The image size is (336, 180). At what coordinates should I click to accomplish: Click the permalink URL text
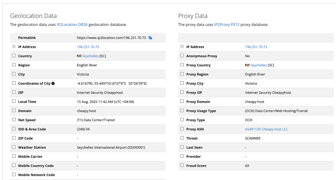coord(111,38)
